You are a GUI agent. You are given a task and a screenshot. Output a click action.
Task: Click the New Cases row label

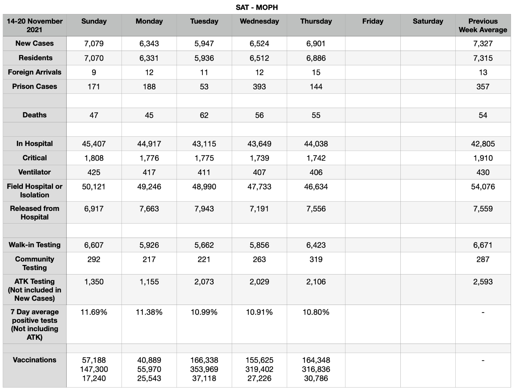point(34,43)
